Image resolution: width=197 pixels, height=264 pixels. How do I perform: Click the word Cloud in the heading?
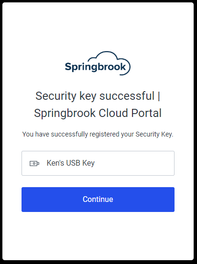(x=113, y=113)
